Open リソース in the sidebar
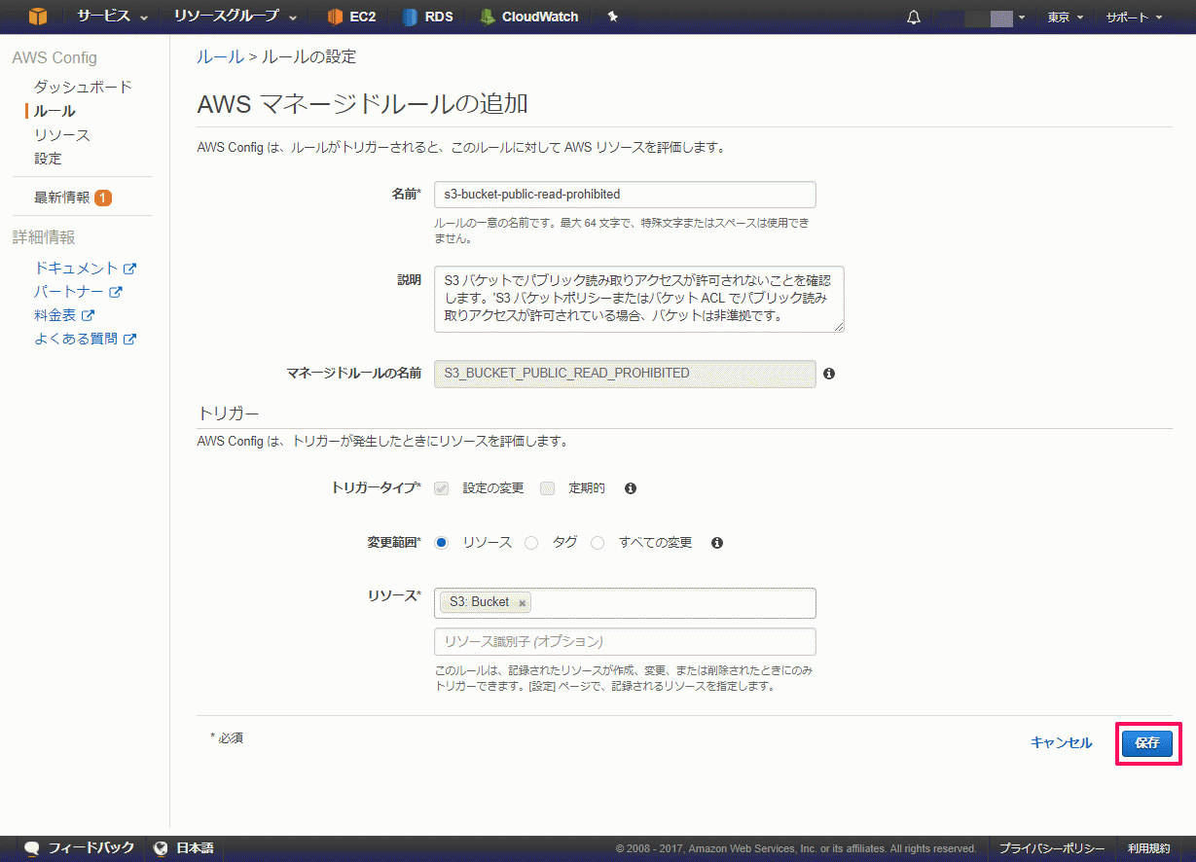Screen dimensions: 1196x862 coord(62,135)
